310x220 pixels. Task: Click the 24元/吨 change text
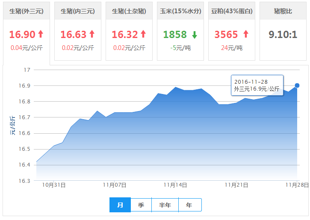click(x=232, y=48)
